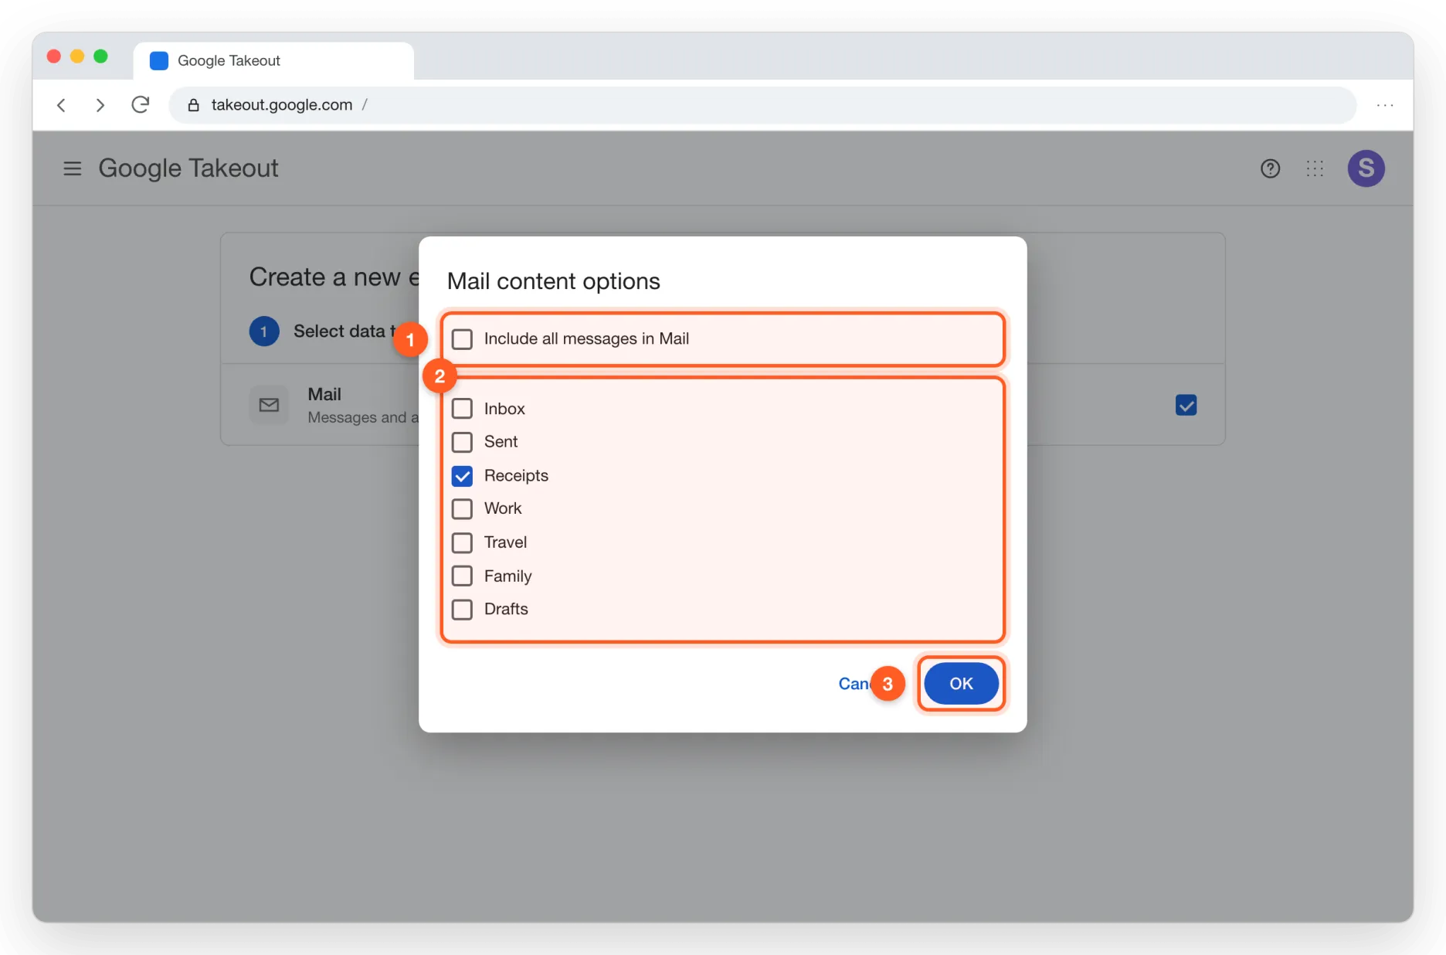
Task: Check the Drafts label checkbox
Action: tap(462, 610)
